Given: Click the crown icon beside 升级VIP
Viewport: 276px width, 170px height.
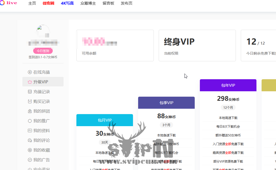Looking at the screenshot, I should 30,82.
